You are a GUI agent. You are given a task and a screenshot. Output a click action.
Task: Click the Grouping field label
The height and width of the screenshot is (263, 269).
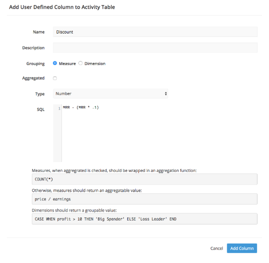(x=35, y=64)
